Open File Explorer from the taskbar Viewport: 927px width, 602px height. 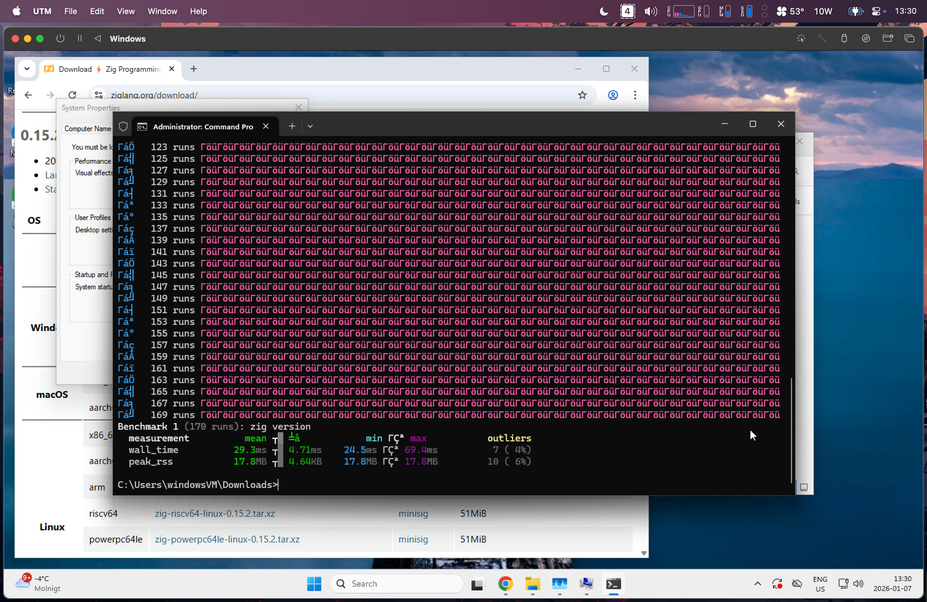coord(533,584)
